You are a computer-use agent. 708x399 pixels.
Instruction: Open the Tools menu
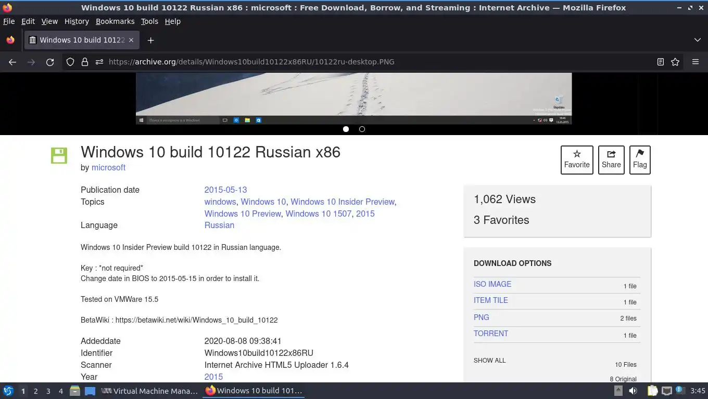point(149,21)
